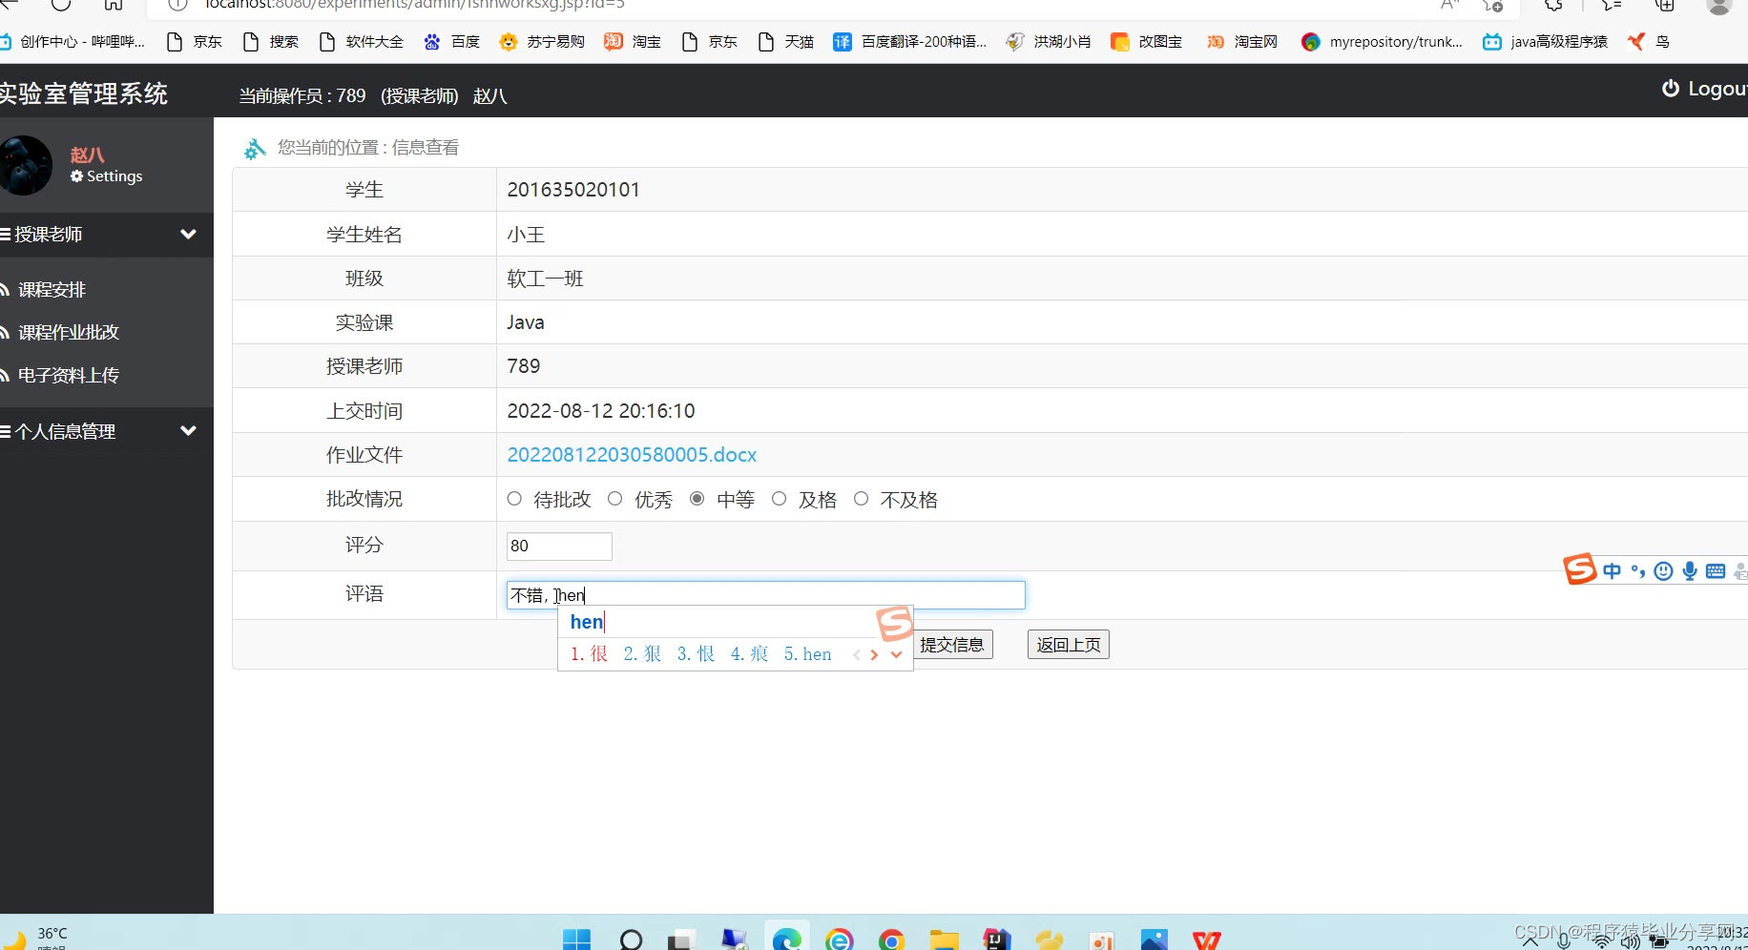Click the 赵八 user avatar in sidebar

pos(26,165)
